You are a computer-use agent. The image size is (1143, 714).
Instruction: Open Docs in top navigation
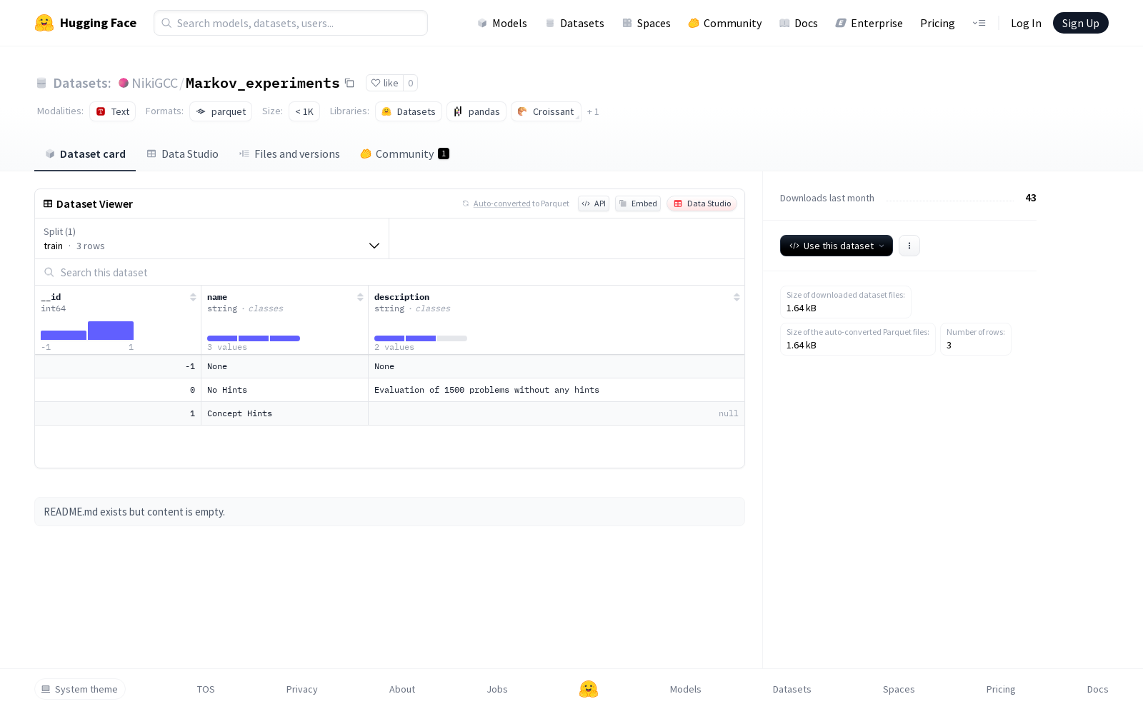click(799, 23)
